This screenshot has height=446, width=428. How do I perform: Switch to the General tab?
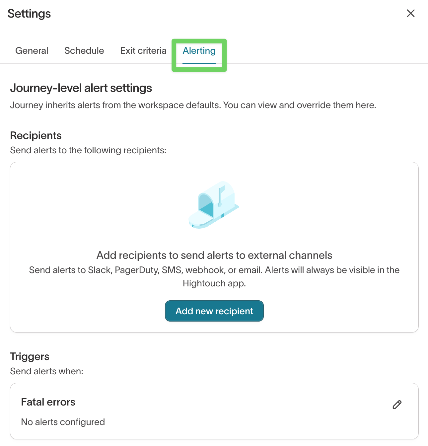click(x=32, y=51)
